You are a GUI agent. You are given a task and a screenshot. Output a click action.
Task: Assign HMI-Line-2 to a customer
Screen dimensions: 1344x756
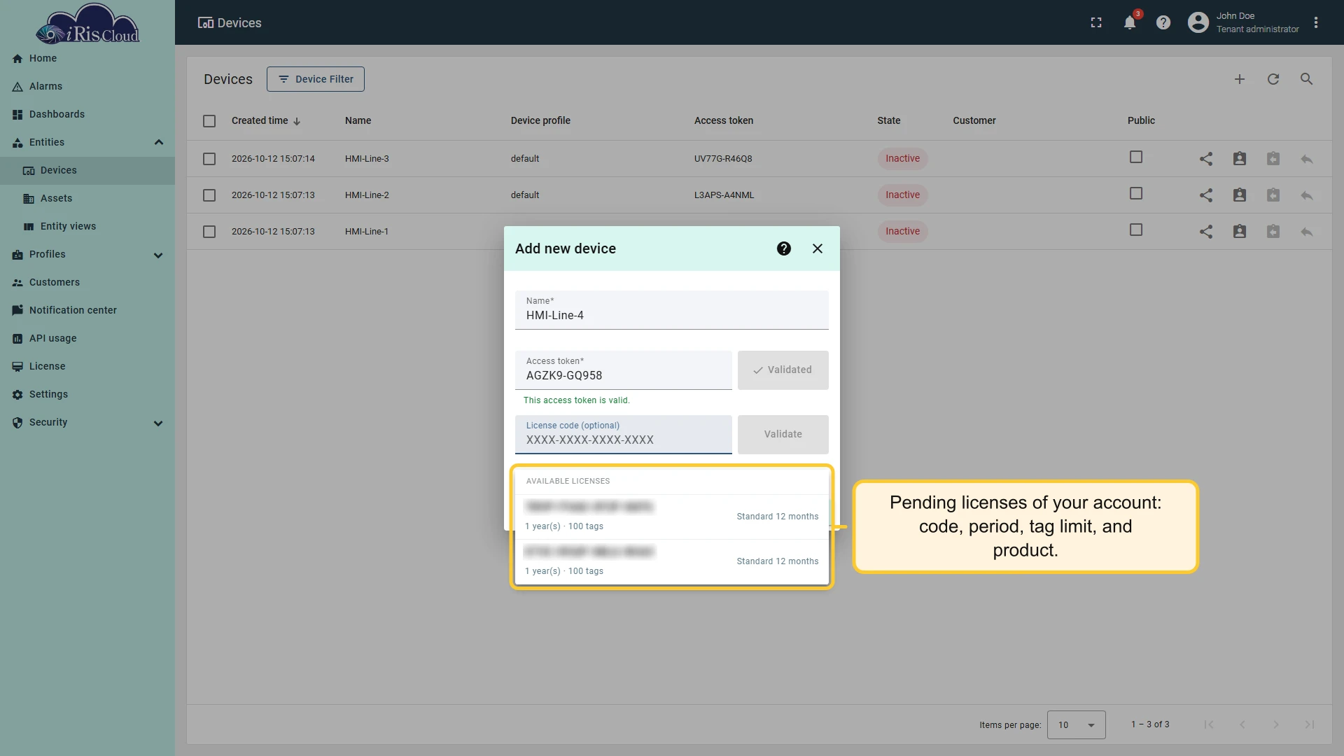coord(1240,195)
